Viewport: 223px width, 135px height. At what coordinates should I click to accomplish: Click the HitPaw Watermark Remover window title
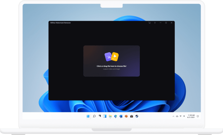pos(60,23)
